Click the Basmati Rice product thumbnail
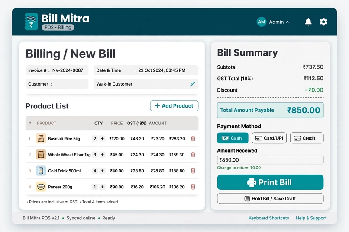Screen dimensions: 349x232 41,139
